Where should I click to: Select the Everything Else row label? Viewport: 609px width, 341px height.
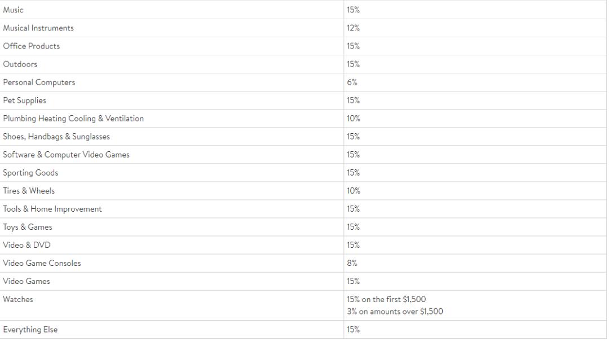pos(30,330)
